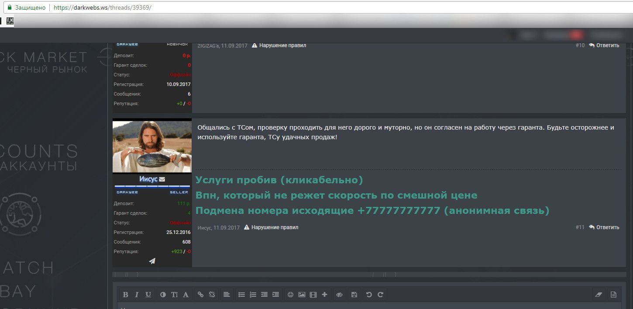This screenshot has width=633, height=309.
Task: Toggle bold formatting in the reply editor
Action: [125, 295]
